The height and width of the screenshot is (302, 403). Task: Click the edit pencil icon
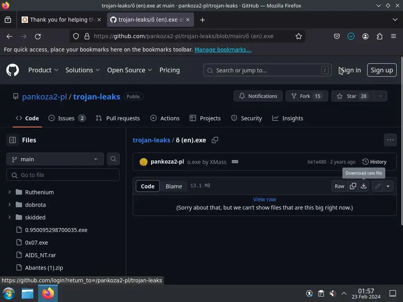377,186
